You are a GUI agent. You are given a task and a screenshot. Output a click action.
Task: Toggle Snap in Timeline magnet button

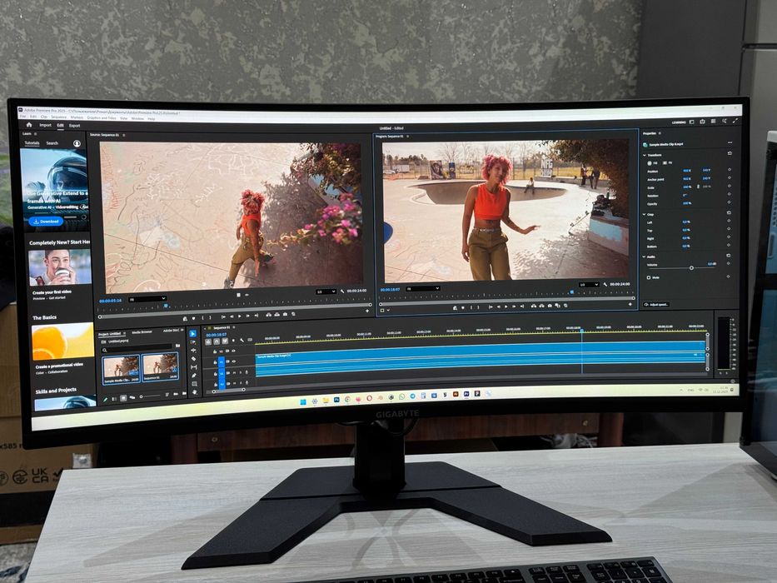pyautogui.click(x=217, y=341)
